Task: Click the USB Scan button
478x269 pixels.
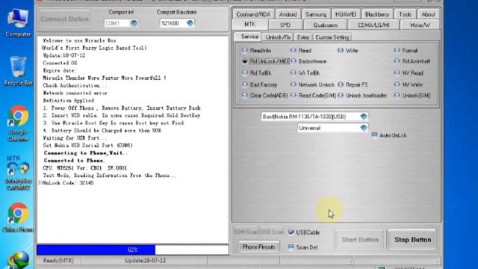Action: point(271,232)
